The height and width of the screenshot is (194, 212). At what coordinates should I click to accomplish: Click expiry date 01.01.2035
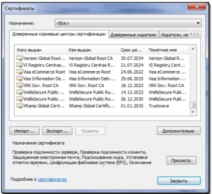coord(132,106)
